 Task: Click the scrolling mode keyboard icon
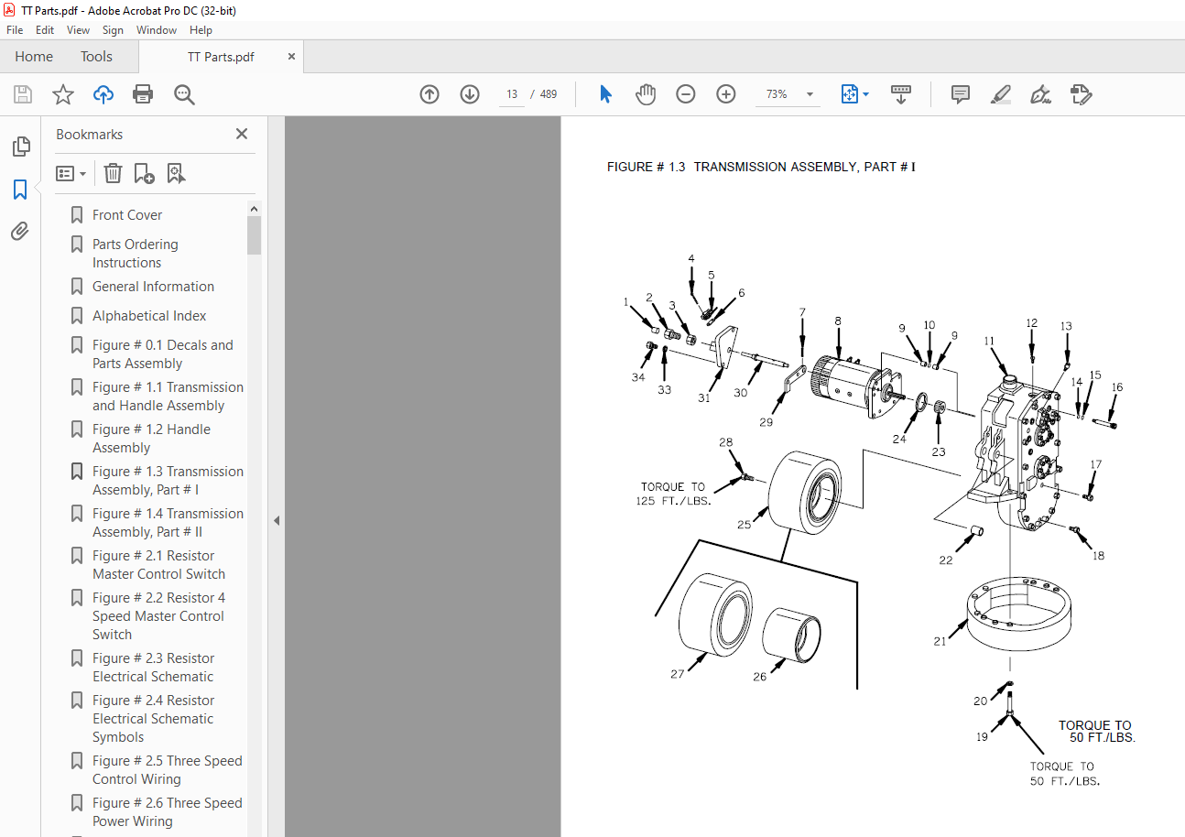coord(901,94)
